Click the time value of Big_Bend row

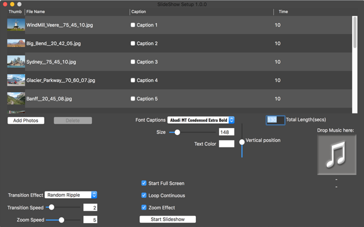(x=277, y=43)
